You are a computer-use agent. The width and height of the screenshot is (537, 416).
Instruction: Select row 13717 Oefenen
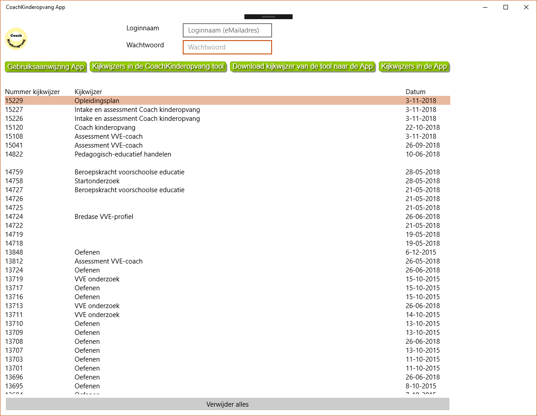(x=227, y=288)
